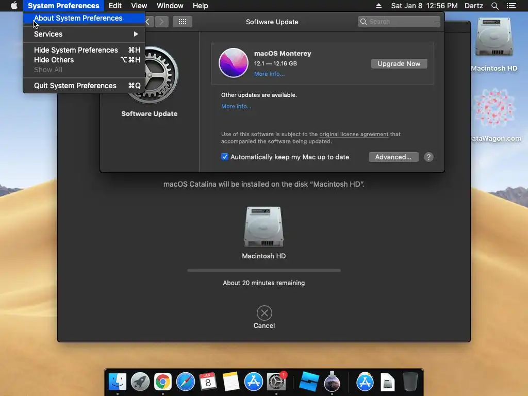Open the original license agreement link
The image size is (528, 396).
[x=354, y=134]
